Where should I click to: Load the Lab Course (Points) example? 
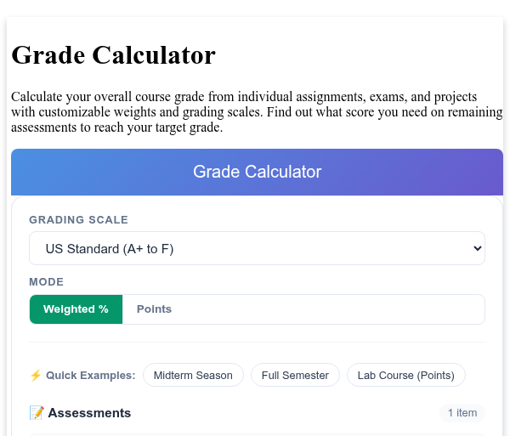[x=406, y=375]
